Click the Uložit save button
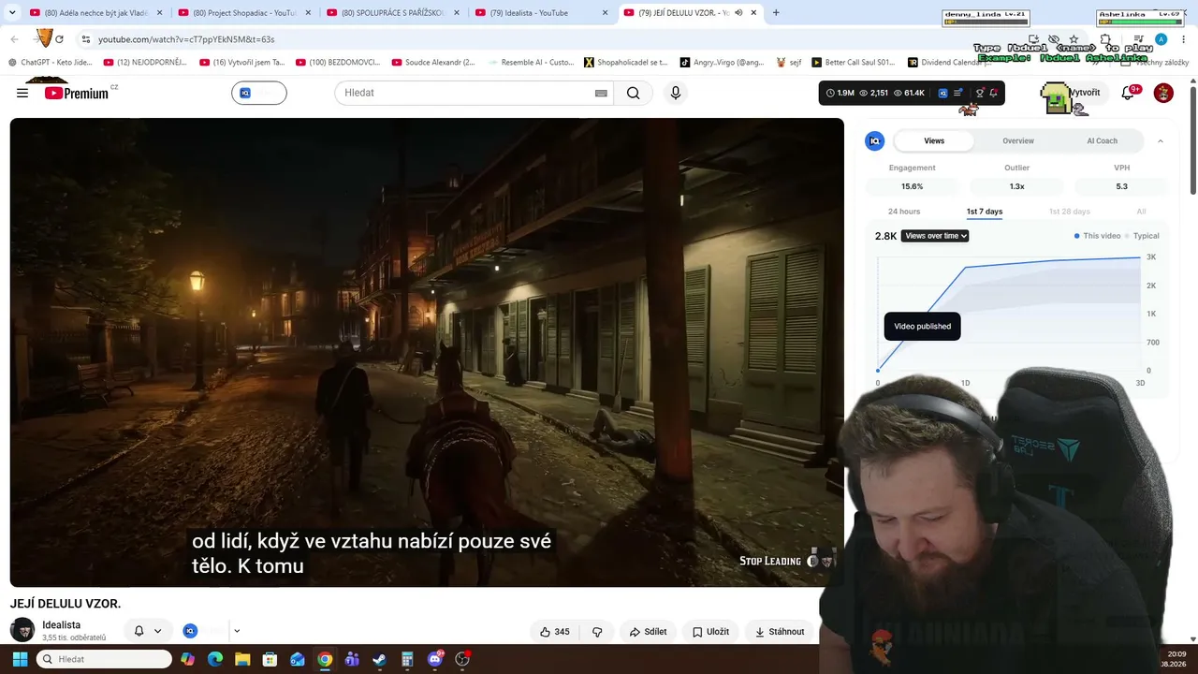The image size is (1198, 674). tap(710, 632)
